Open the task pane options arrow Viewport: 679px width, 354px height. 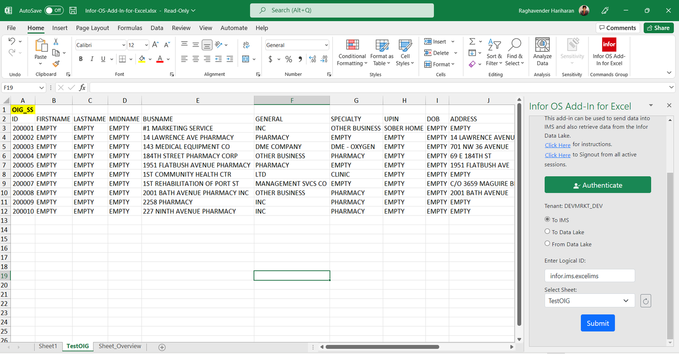point(651,105)
